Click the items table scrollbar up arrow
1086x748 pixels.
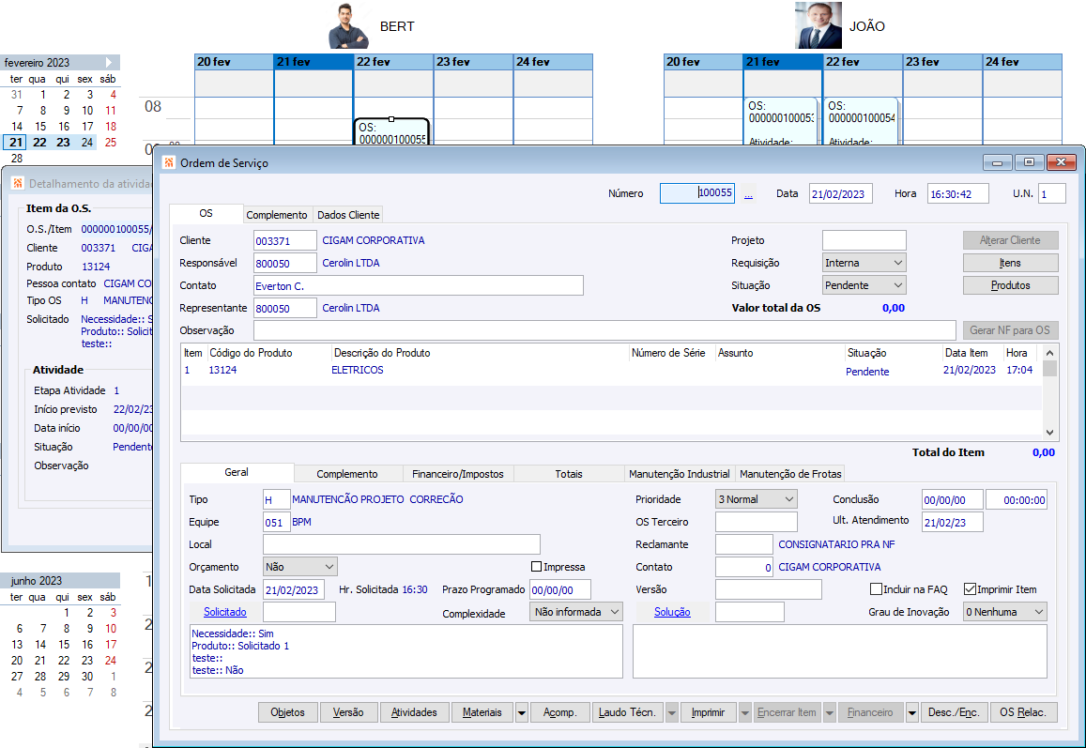pos(1050,353)
